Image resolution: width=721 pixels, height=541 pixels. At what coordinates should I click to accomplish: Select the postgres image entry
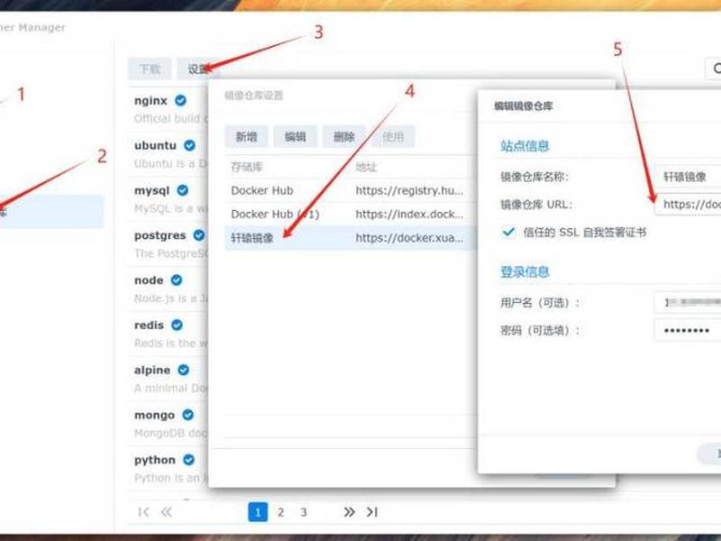tap(169, 243)
